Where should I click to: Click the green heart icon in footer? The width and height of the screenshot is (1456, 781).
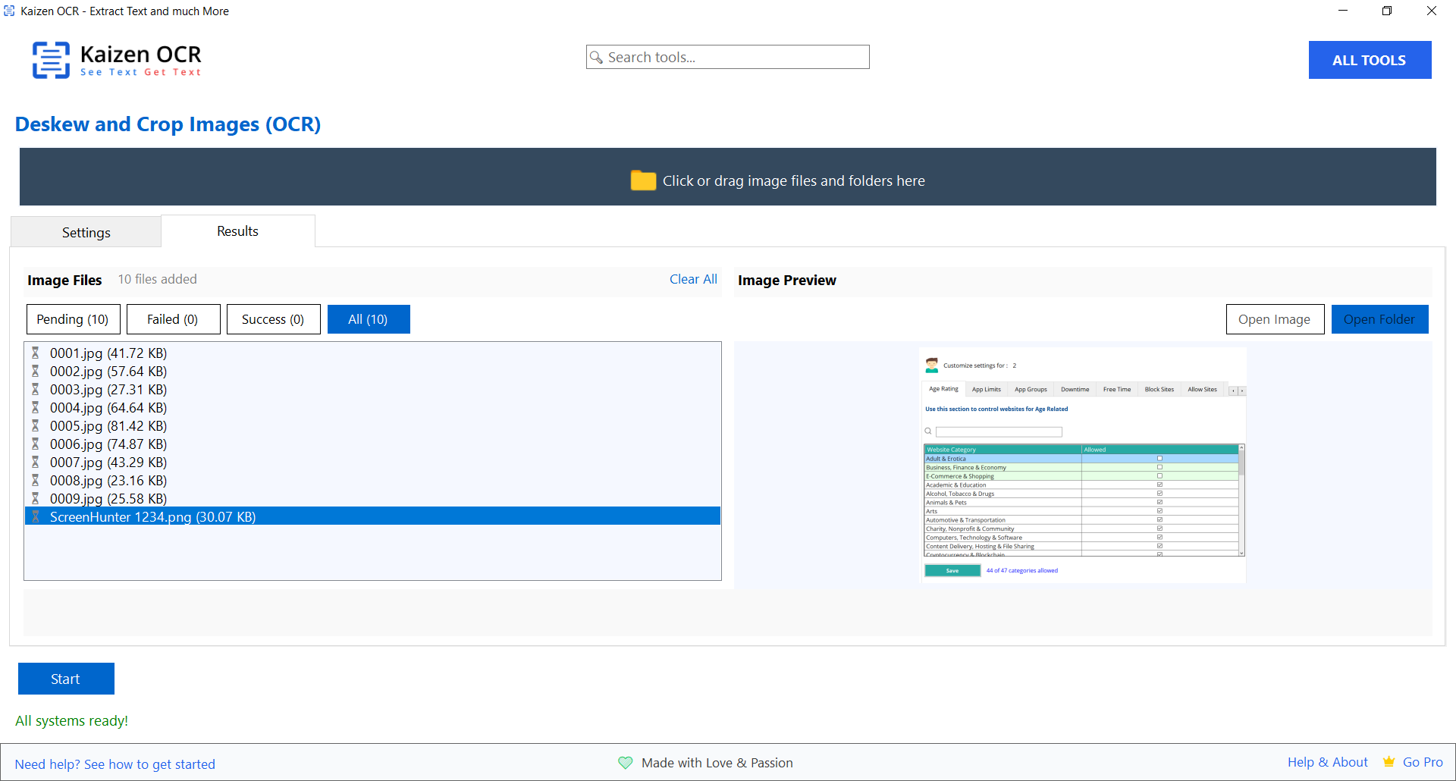pyautogui.click(x=625, y=763)
